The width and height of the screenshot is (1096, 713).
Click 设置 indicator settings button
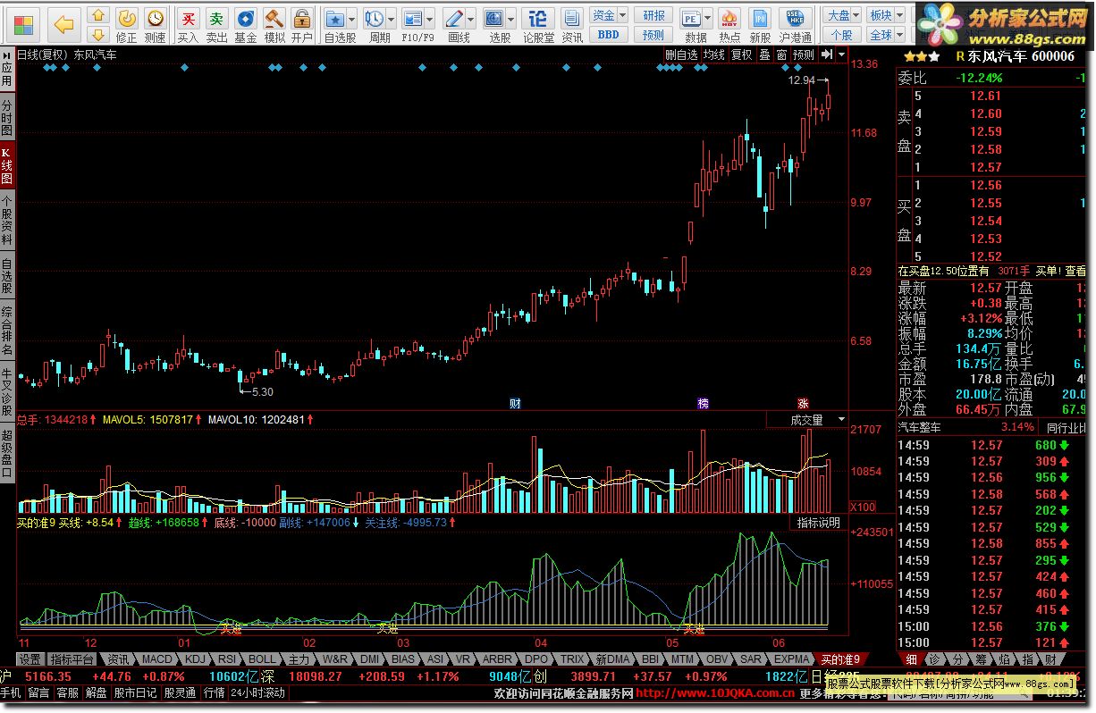tap(30, 659)
